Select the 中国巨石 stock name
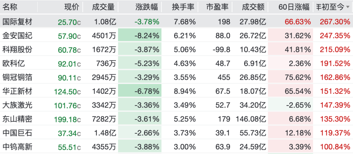The width and height of the screenshot is (353, 154). coord(17,133)
